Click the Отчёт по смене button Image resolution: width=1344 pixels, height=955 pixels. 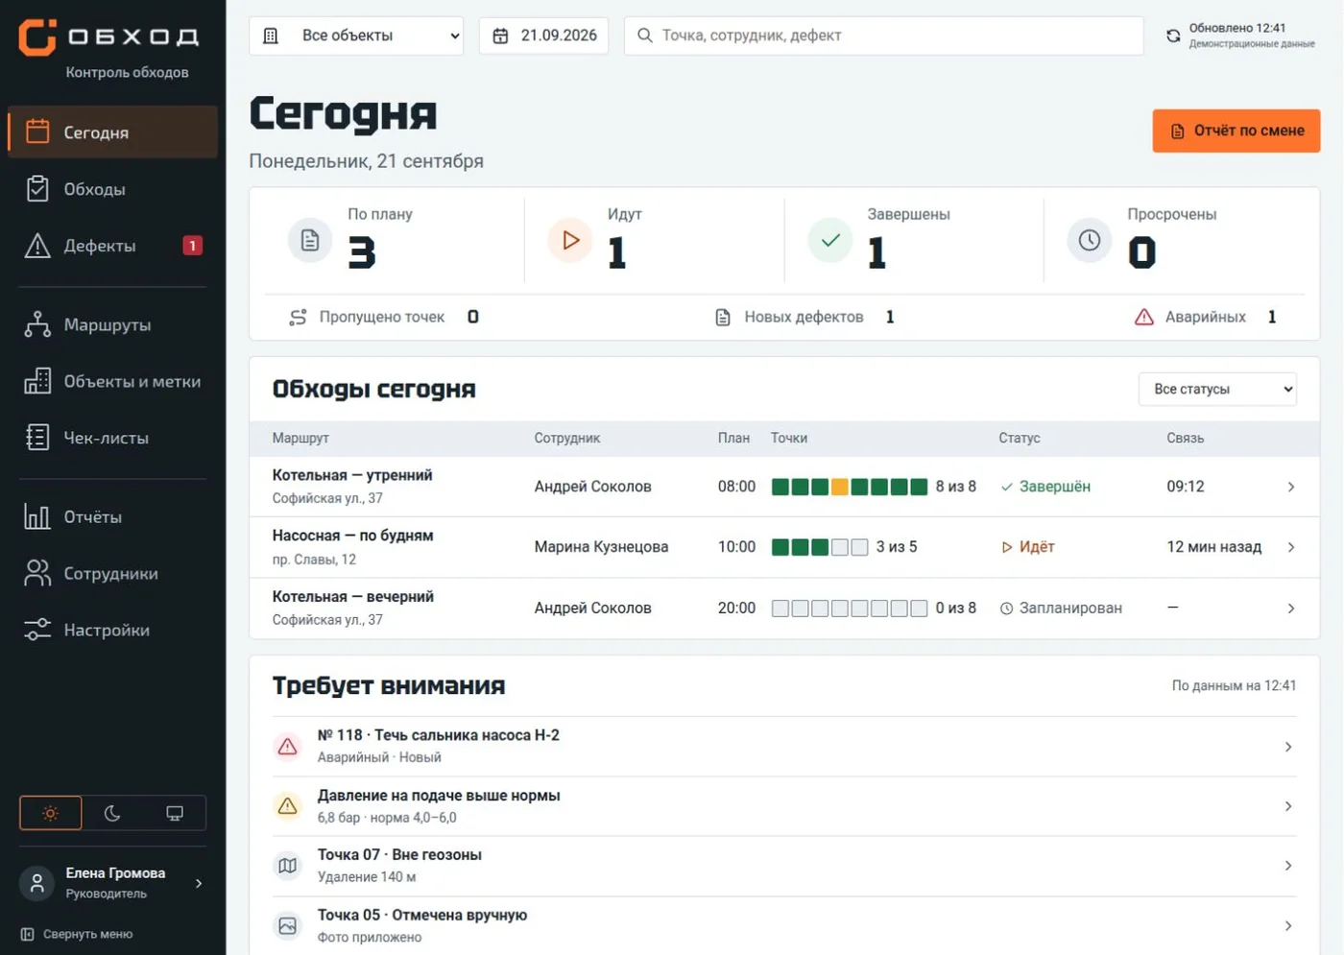1236,131
